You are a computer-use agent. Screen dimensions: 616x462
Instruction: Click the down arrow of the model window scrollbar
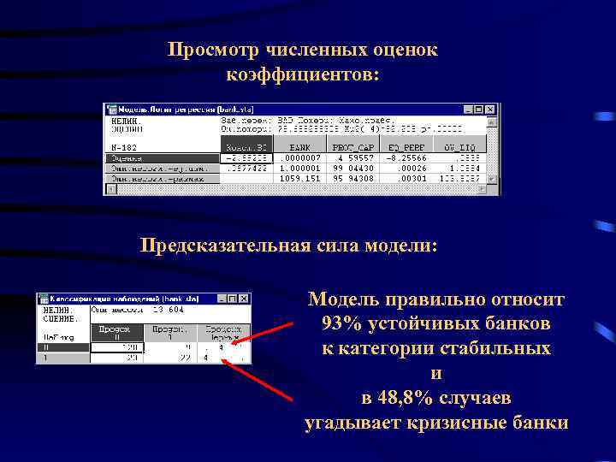coord(491,179)
